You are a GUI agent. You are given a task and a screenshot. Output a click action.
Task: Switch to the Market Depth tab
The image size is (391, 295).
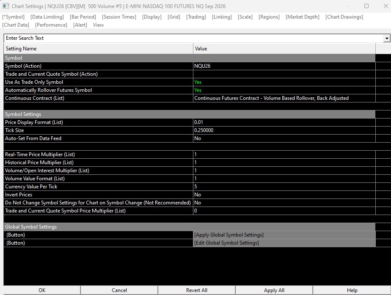point(303,17)
